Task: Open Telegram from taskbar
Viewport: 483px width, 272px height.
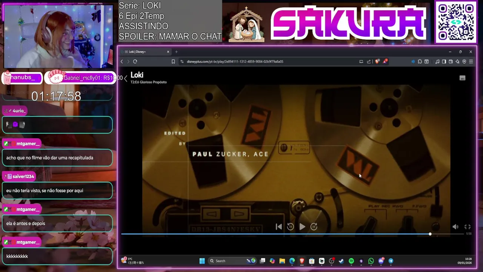Action: 391,261
